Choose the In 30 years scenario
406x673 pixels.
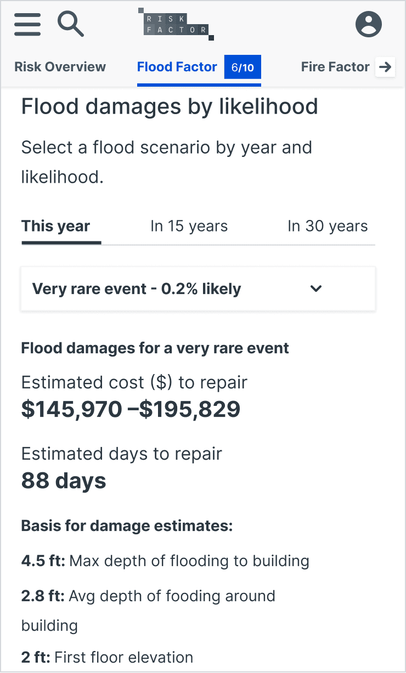pyautogui.click(x=328, y=226)
